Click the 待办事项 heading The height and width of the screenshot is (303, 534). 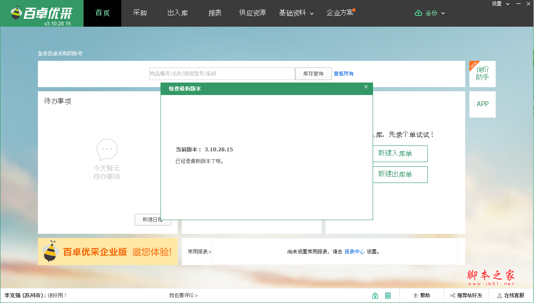click(58, 101)
